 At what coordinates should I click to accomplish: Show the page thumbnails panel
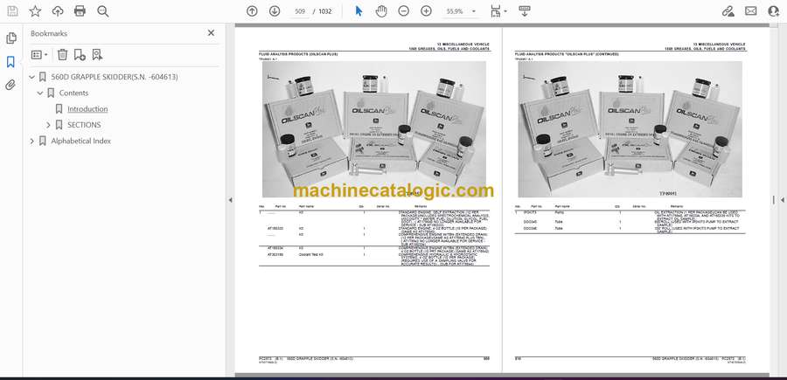click(x=11, y=38)
